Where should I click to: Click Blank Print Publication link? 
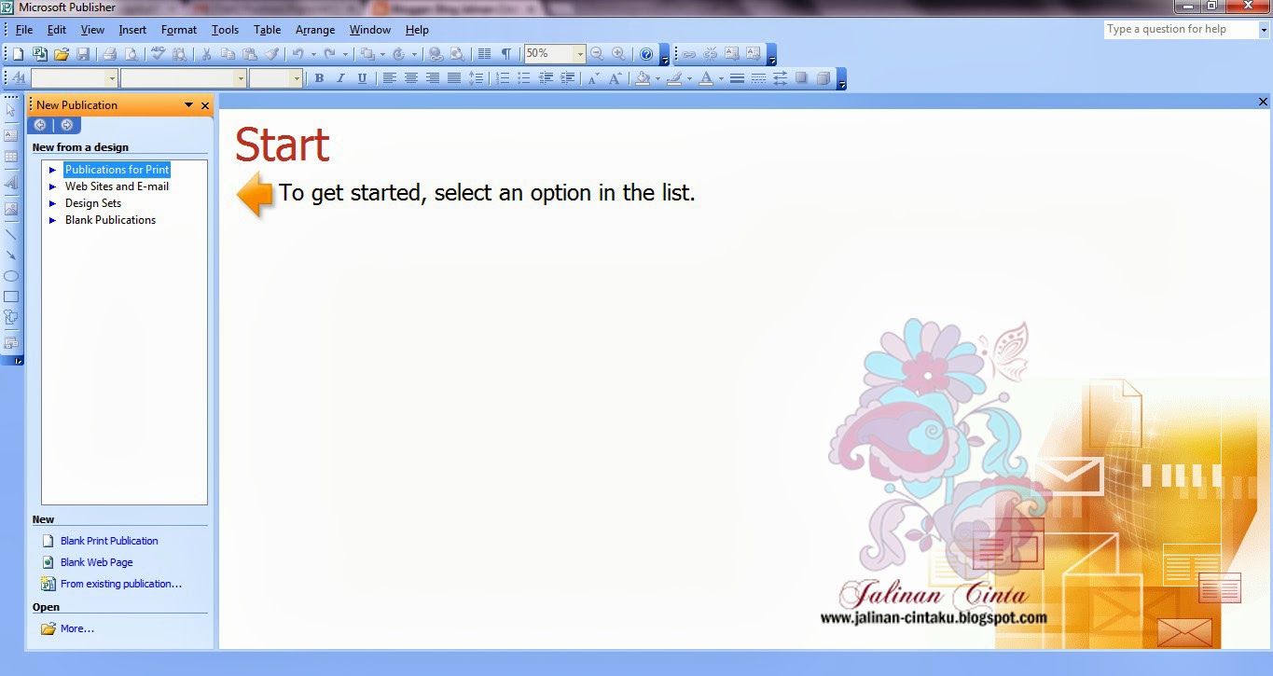[x=109, y=541]
